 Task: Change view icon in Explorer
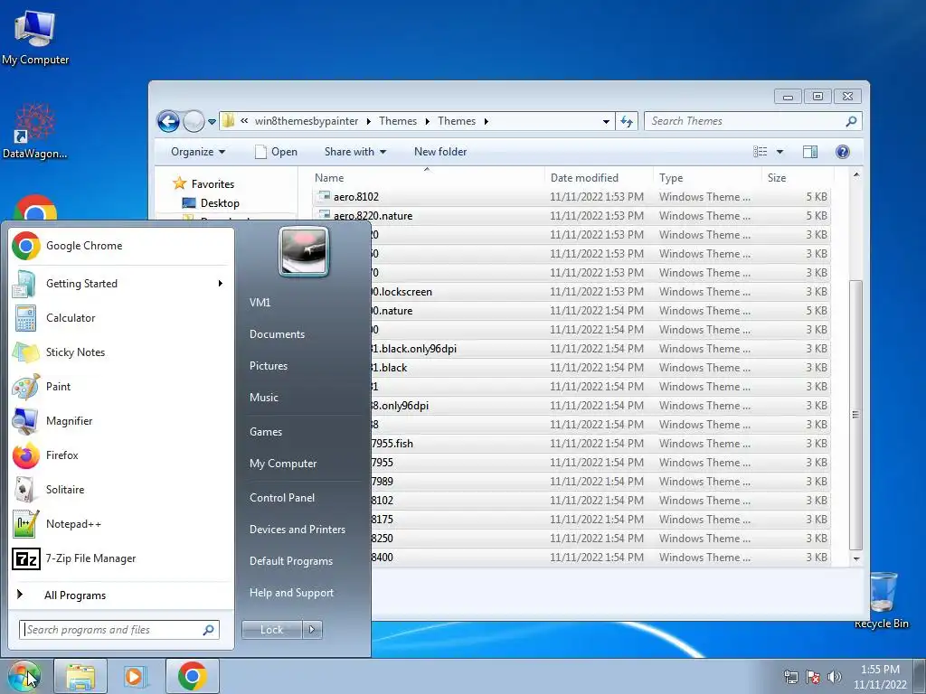point(760,152)
